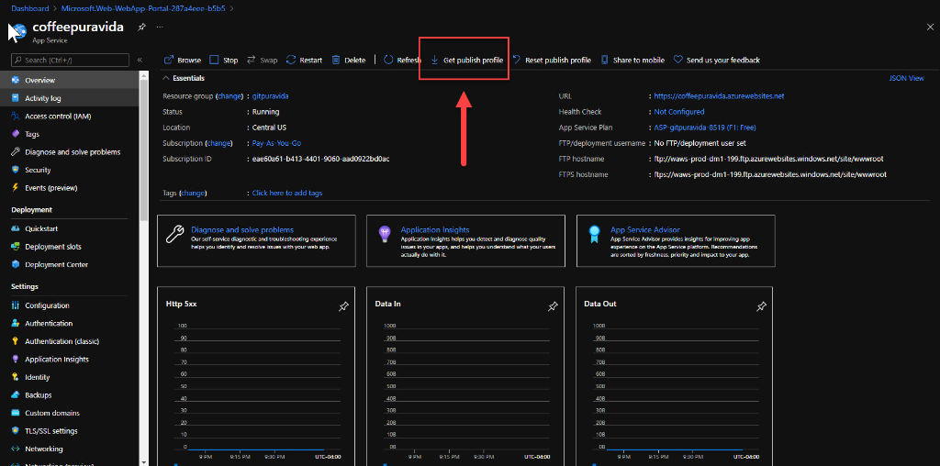The image size is (940, 466).
Task: Open Share to mobile
Action: coord(632,60)
